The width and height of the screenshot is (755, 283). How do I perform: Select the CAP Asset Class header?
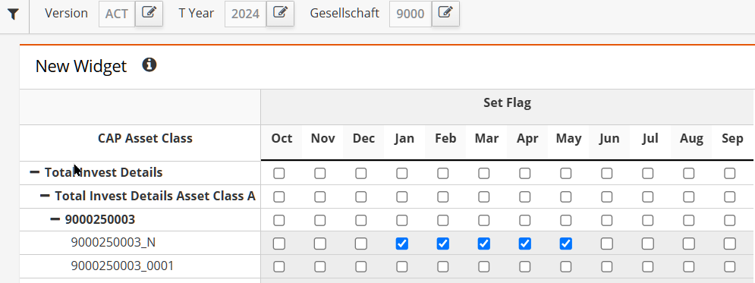tap(145, 139)
